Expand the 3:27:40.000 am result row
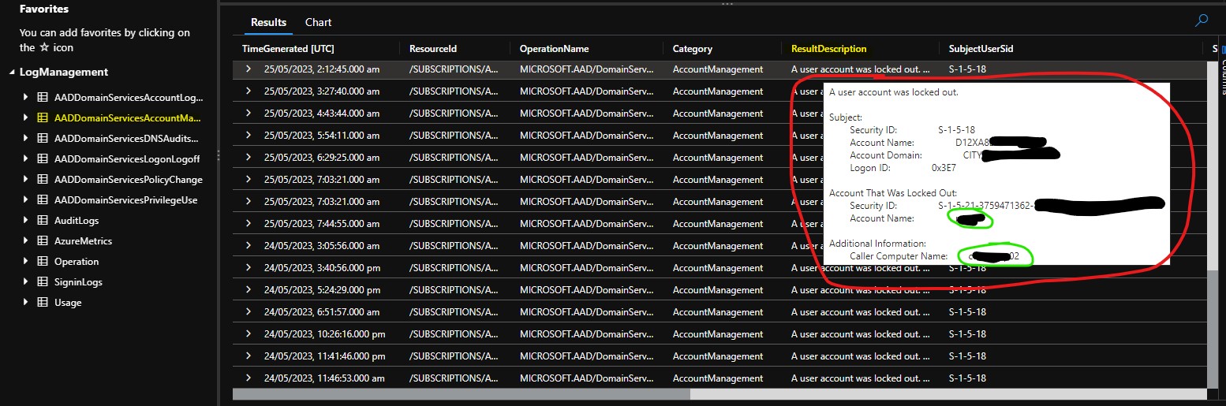This screenshot has width=1226, height=406. pos(249,91)
